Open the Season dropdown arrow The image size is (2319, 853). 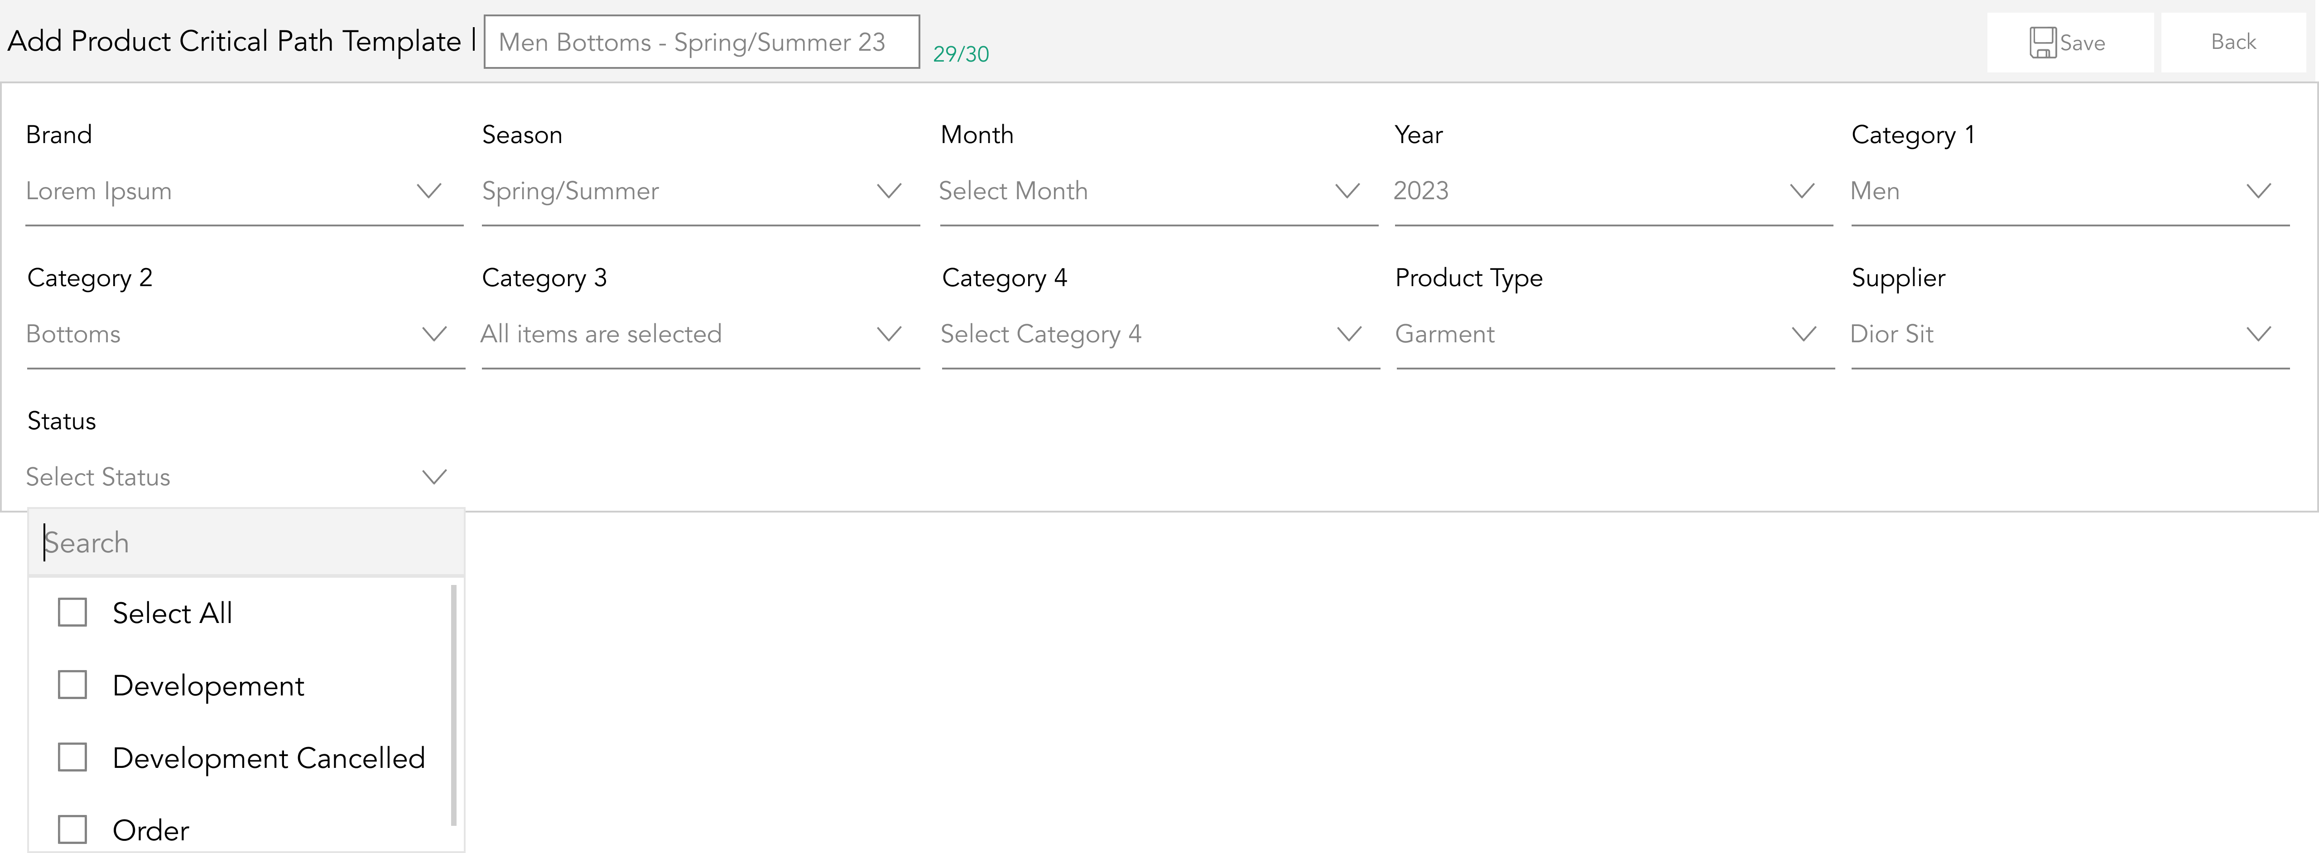pyautogui.click(x=889, y=191)
